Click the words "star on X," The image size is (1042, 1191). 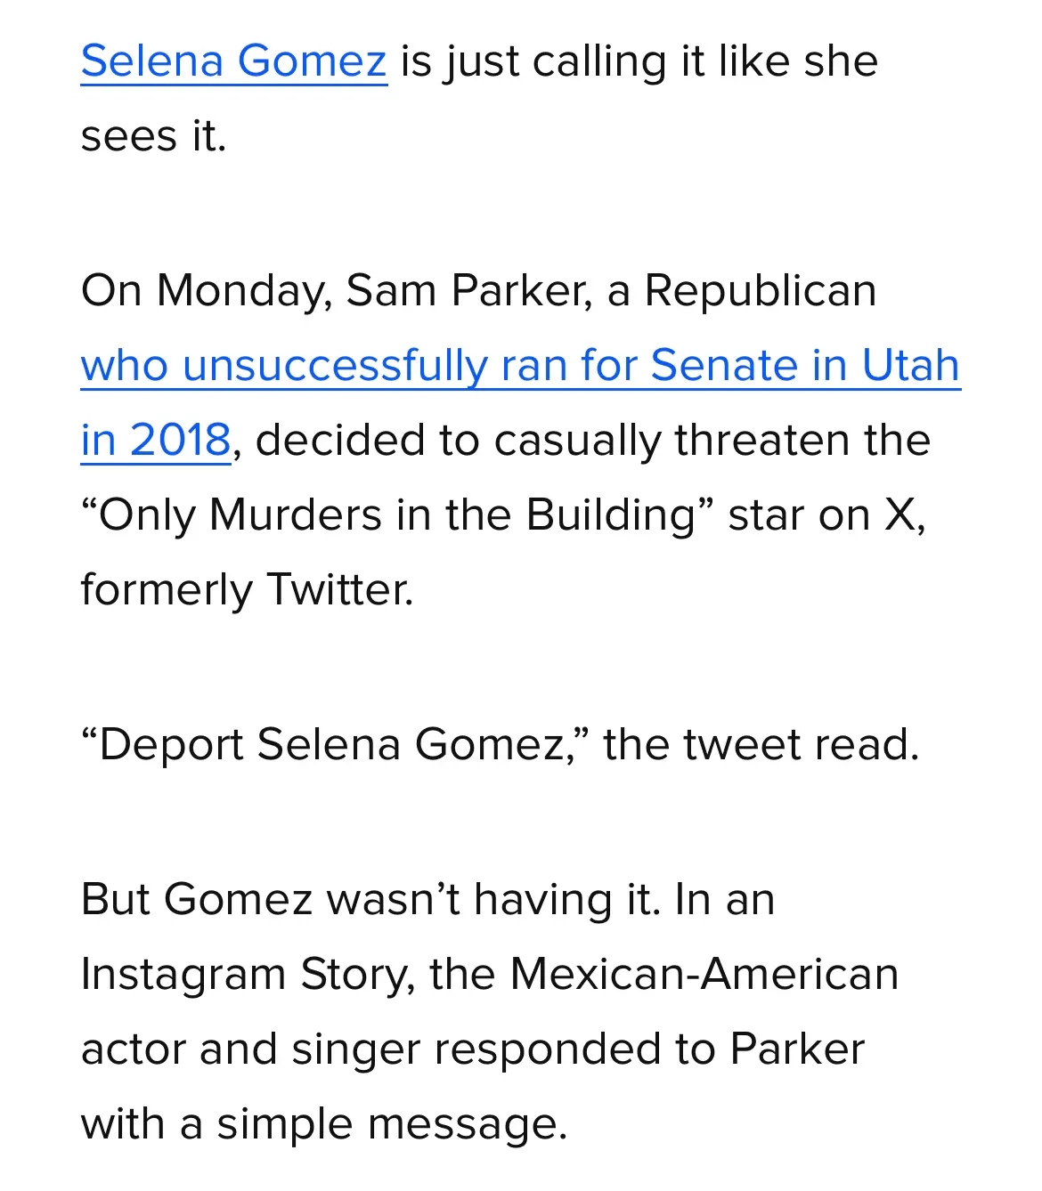coord(826,515)
